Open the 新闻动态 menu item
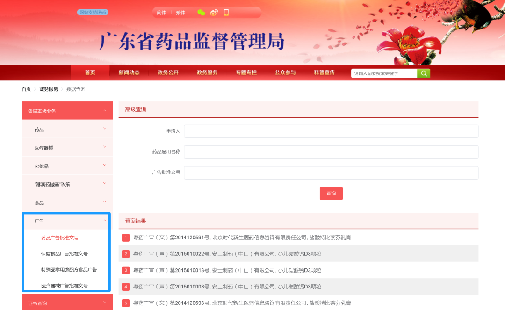The width and height of the screenshot is (505, 310). (x=129, y=73)
